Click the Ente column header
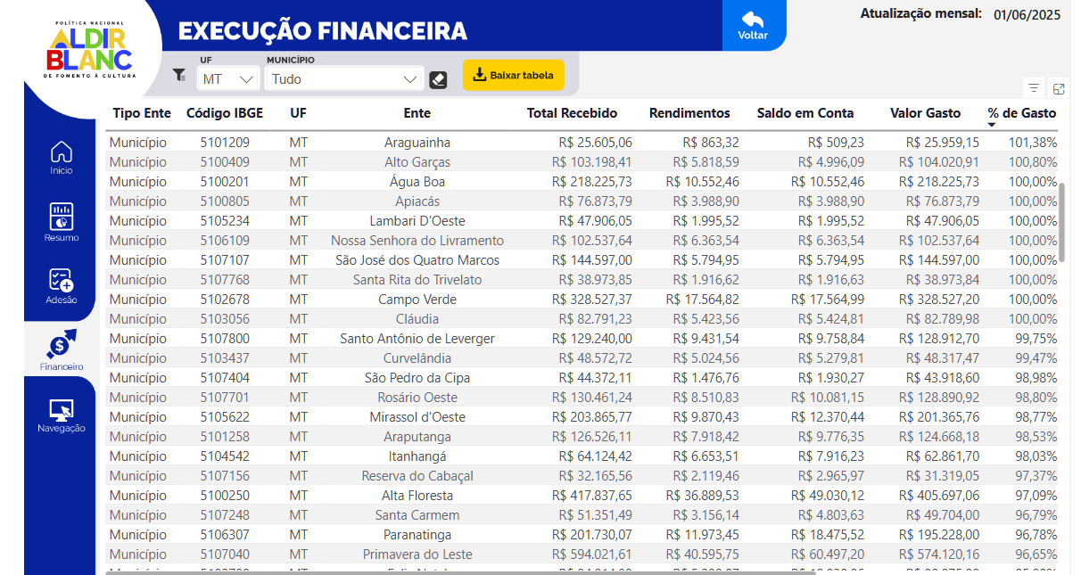This screenshot has height=575, width=1089. pos(417,113)
